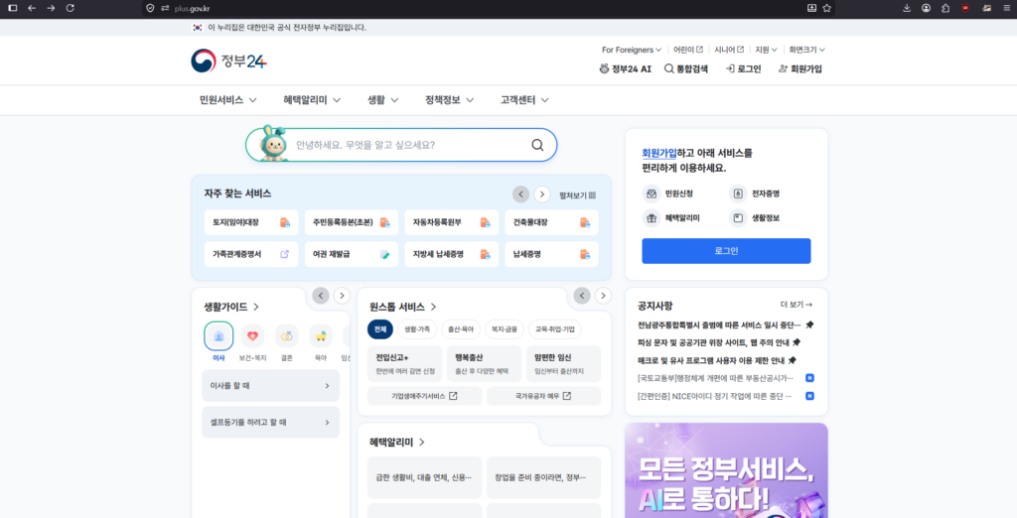Expand the For Foreigners dropdown

point(631,50)
